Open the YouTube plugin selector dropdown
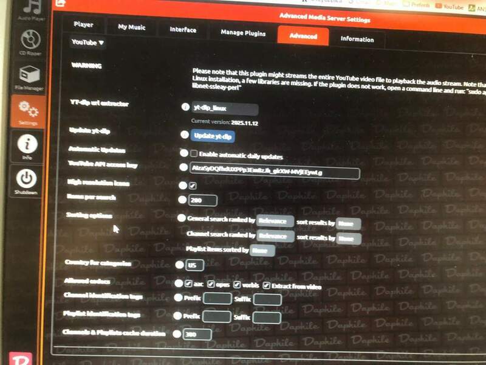Image resolution: width=486 pixels, height=365 pixels. [87, 42]
